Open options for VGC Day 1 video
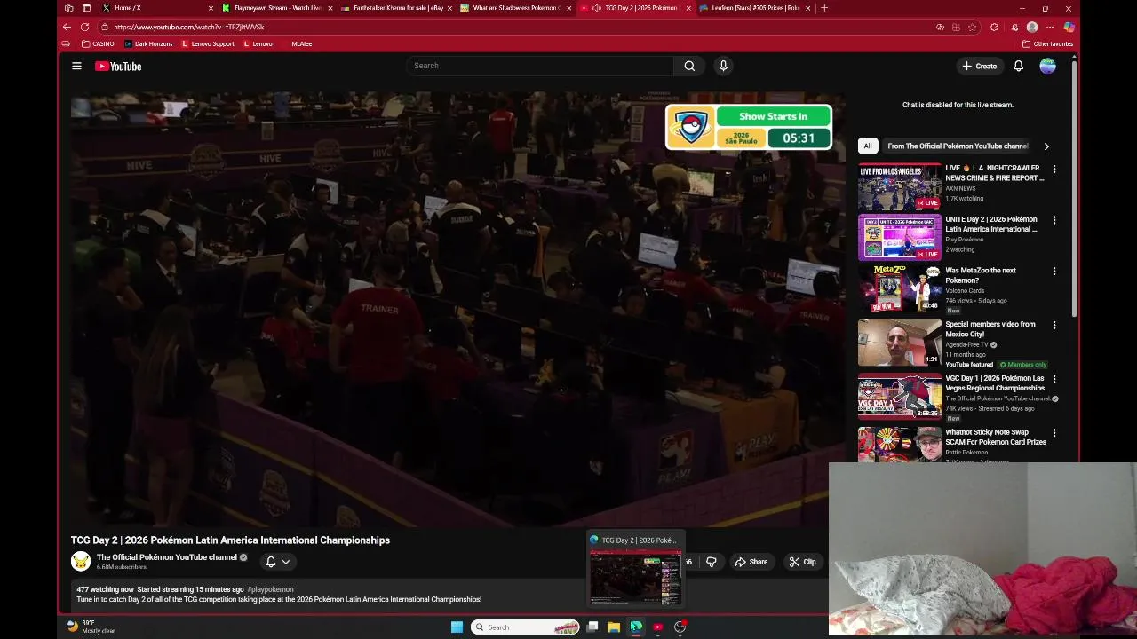 pyautogui.click(x=1054, y=379)
